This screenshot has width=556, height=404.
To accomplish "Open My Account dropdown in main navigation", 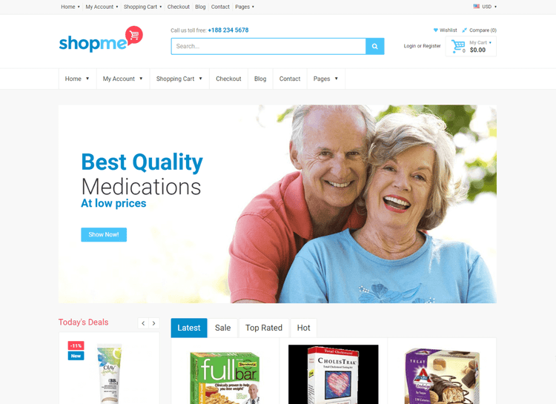I will [x=122, y=79].
